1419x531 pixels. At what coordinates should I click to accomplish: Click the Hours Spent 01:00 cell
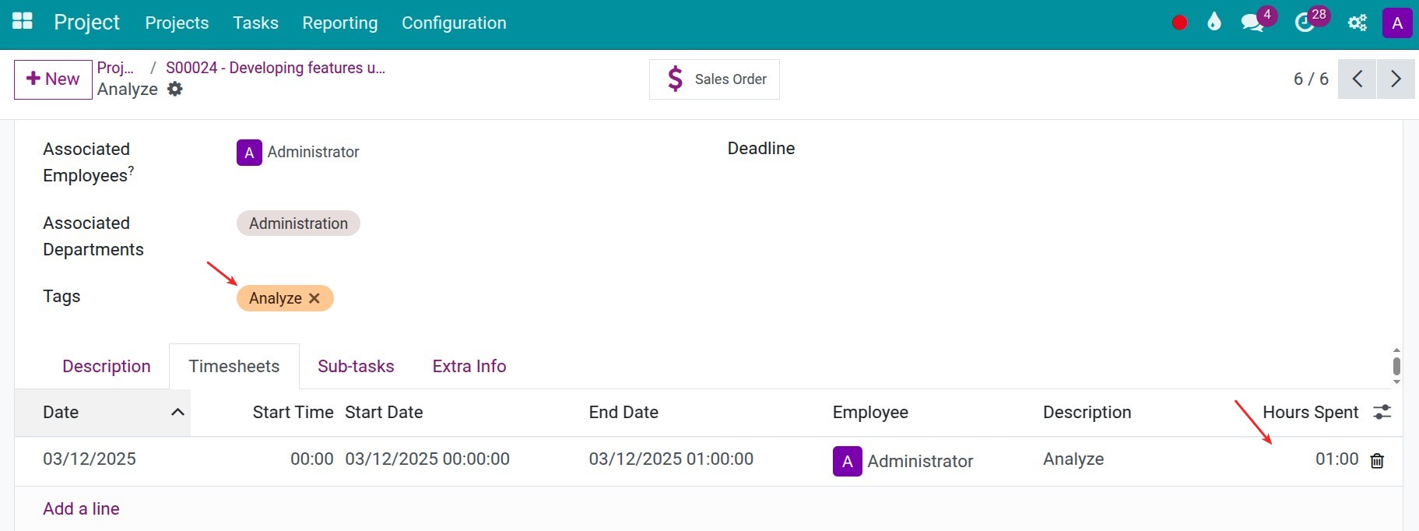coord(1336,459)
